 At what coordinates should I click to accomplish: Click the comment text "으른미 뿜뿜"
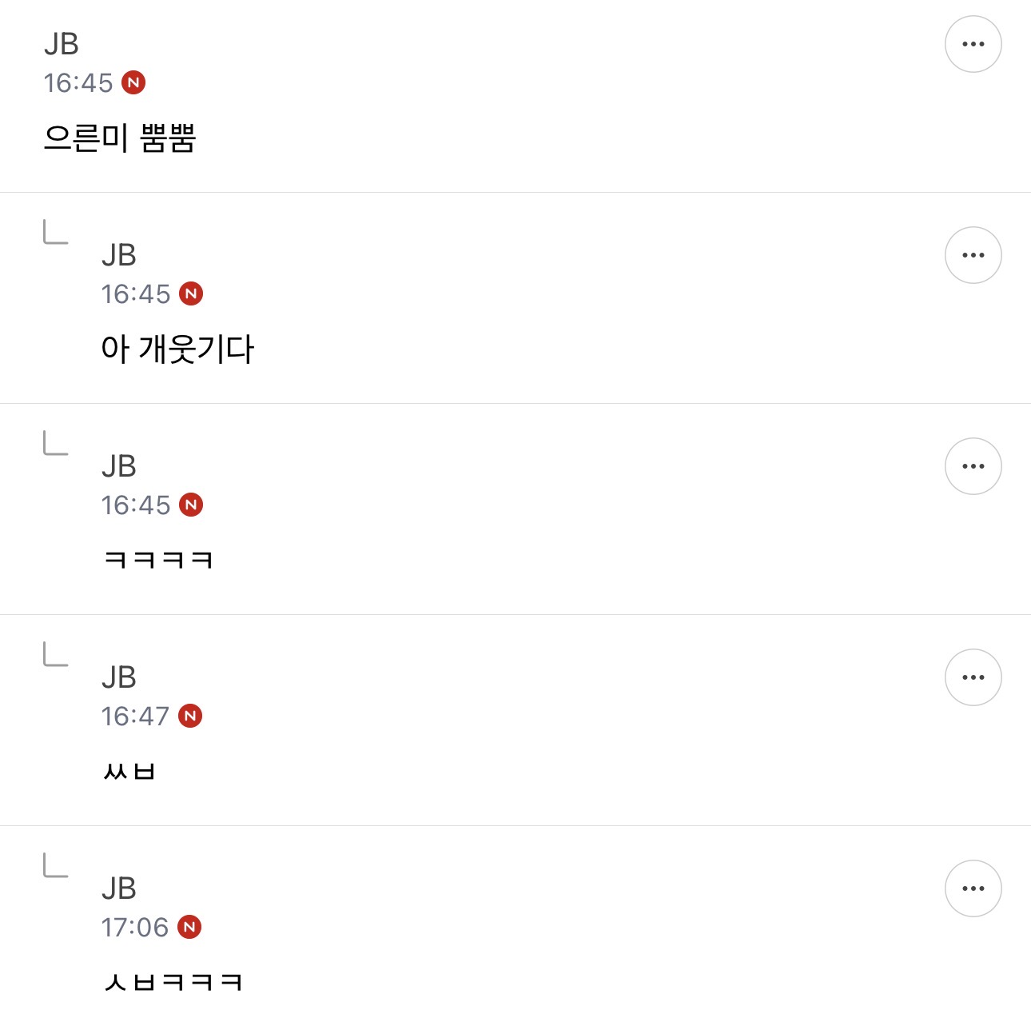pos(120,138)
